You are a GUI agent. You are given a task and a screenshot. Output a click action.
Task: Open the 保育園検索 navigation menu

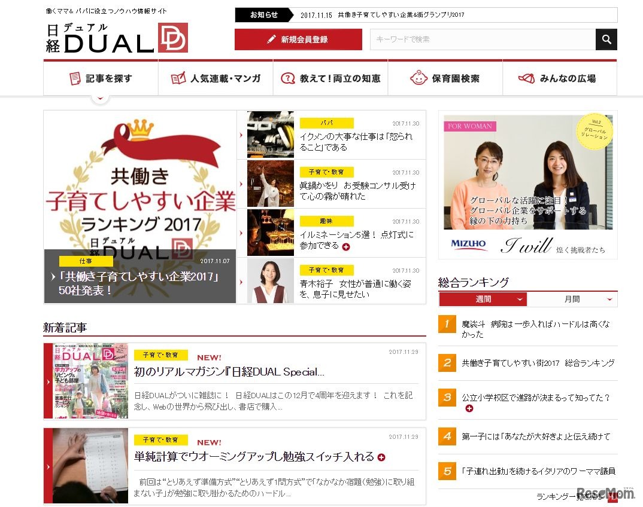coord(444,77)
